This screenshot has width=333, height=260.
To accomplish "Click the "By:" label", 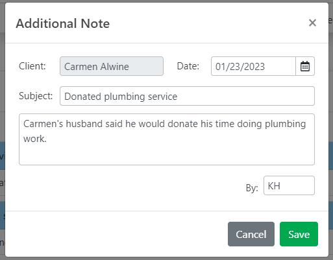I will 252,188.
